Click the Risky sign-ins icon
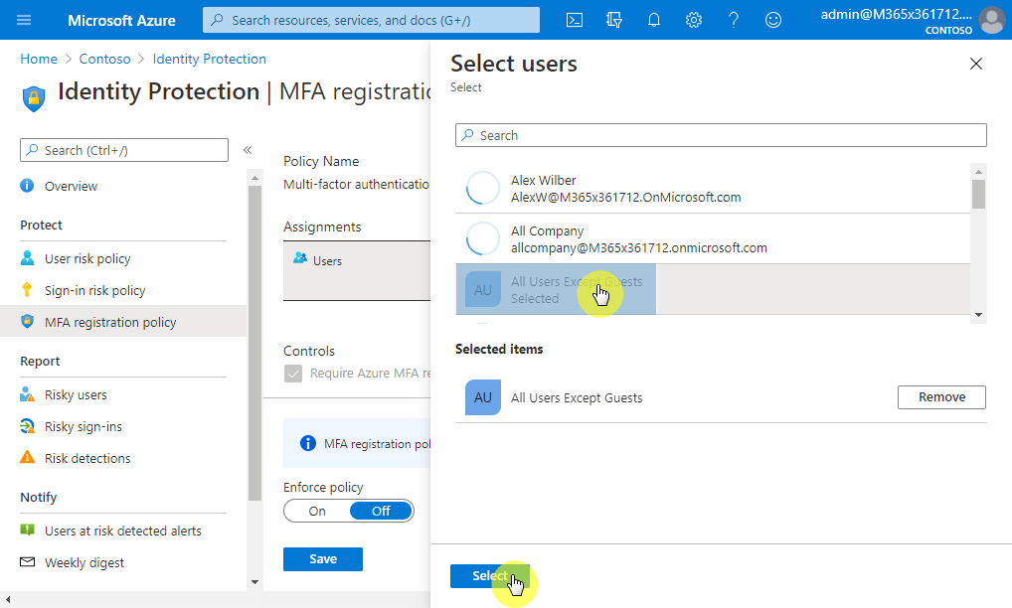The height and width of the screenshot is (608, 1012). pos(27,425)
